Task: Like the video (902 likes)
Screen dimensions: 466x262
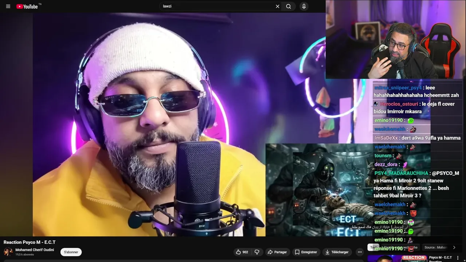Action: tap(242, 252)
